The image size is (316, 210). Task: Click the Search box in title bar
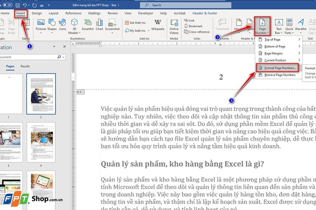(x=185, y=5)
